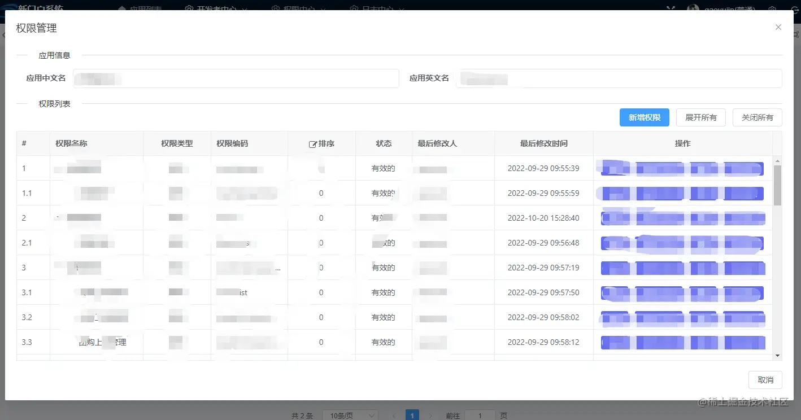The image size is (801, 420).
Task: Click the 权限管理 dialog title
Action: tap(37, 28)
